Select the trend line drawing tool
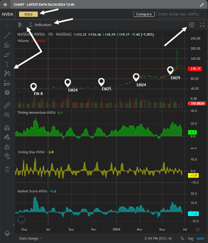This screenshot has width=208, height=243. 7,35
